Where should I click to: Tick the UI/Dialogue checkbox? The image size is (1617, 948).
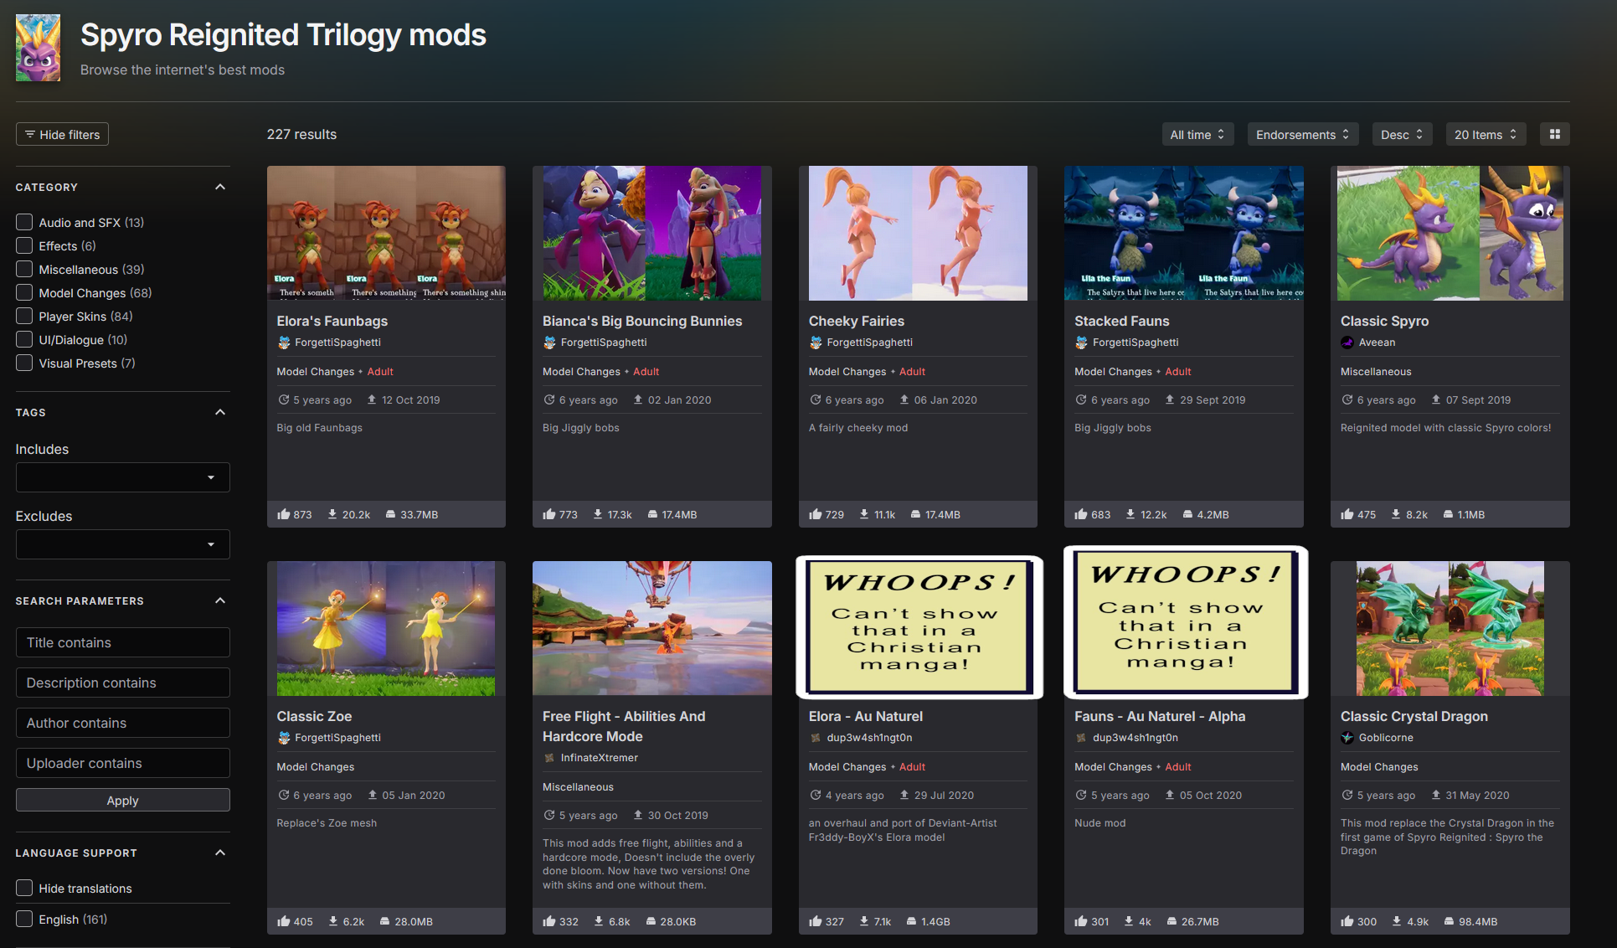click(24, 339)
